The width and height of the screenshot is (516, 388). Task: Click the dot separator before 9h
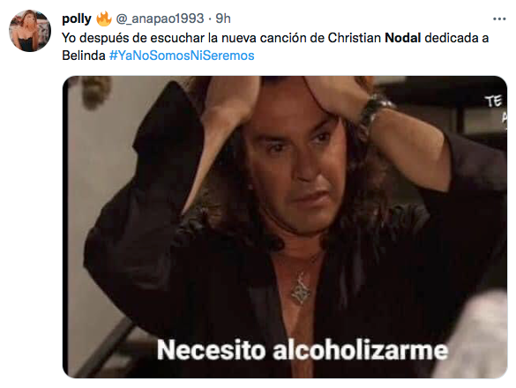(210, 19)
